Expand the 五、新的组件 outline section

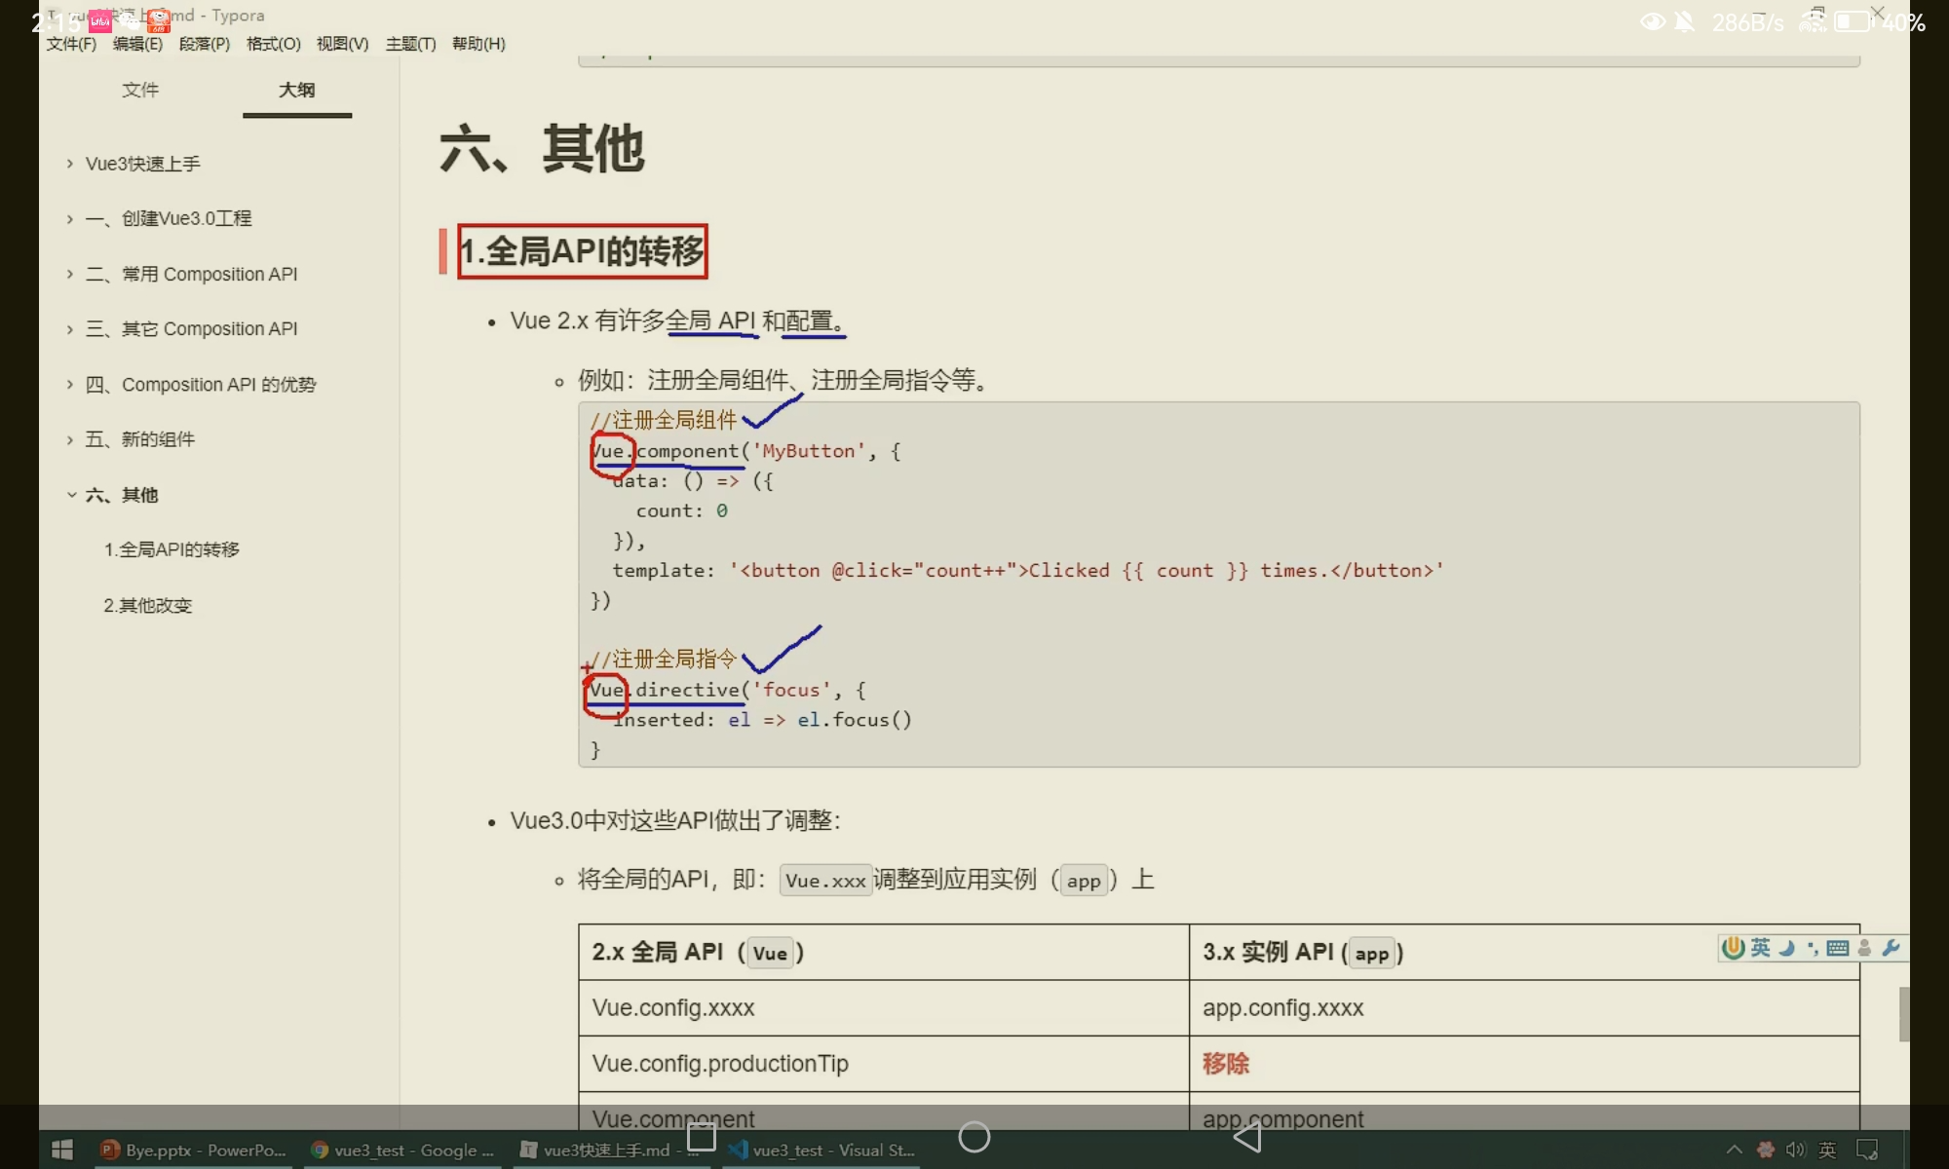70,440
